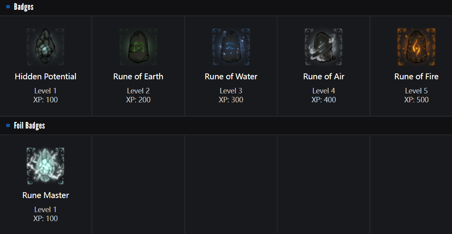452x234 pixels.
Task: Open the Rune of Water badge icon
Action: point(231,47)
